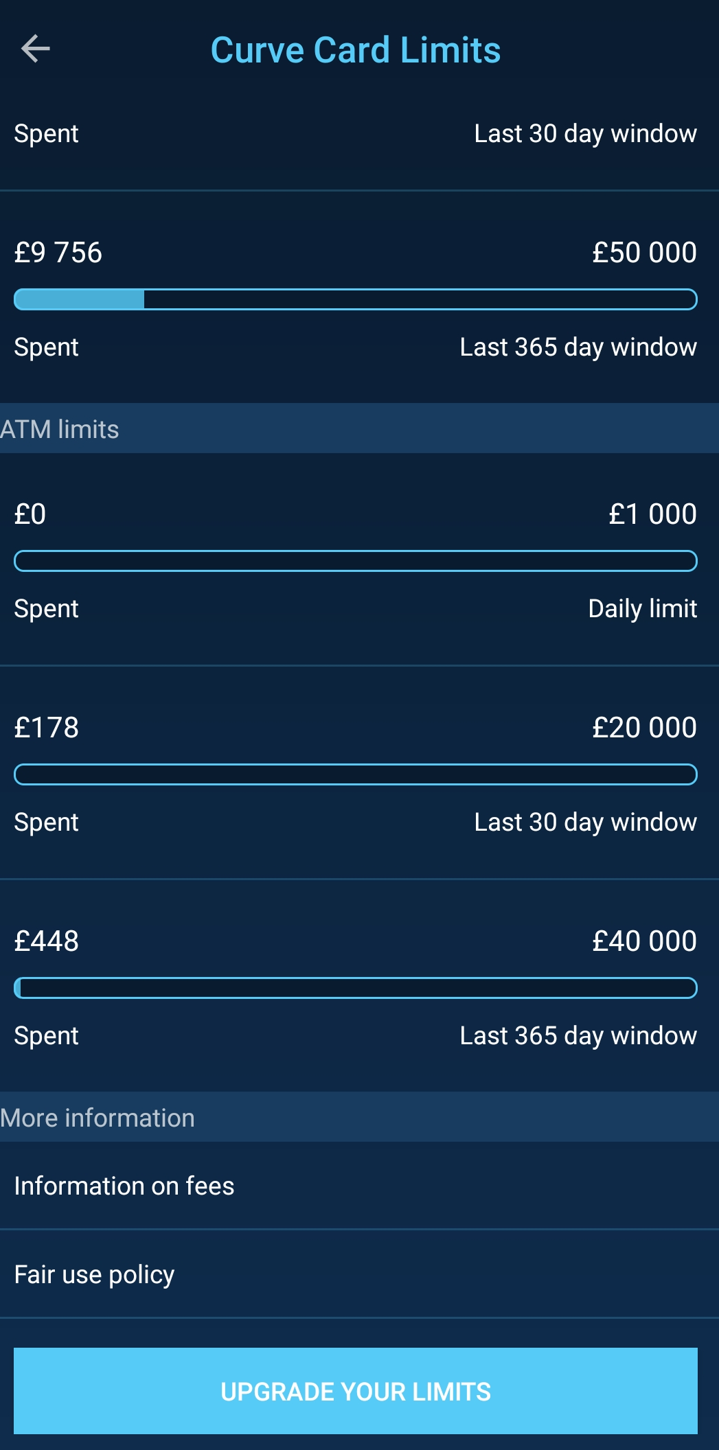
Task: Select the ATM limits section header
Action: [60, 429]
